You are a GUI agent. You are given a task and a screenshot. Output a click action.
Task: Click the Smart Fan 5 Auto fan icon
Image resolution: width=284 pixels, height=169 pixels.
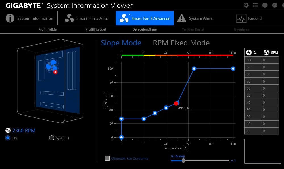tap(69, 18)
